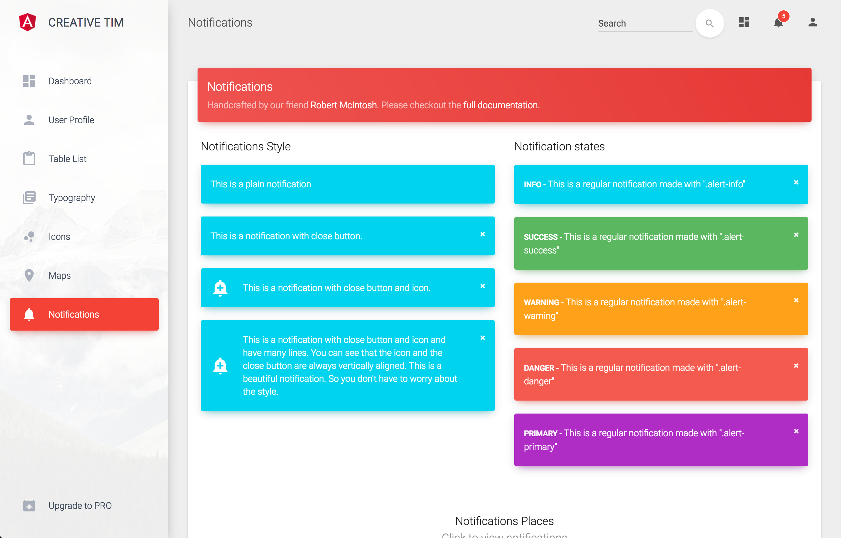Open User Profile page
Viewport: 842px width, 538px height.
pos(71,120)
